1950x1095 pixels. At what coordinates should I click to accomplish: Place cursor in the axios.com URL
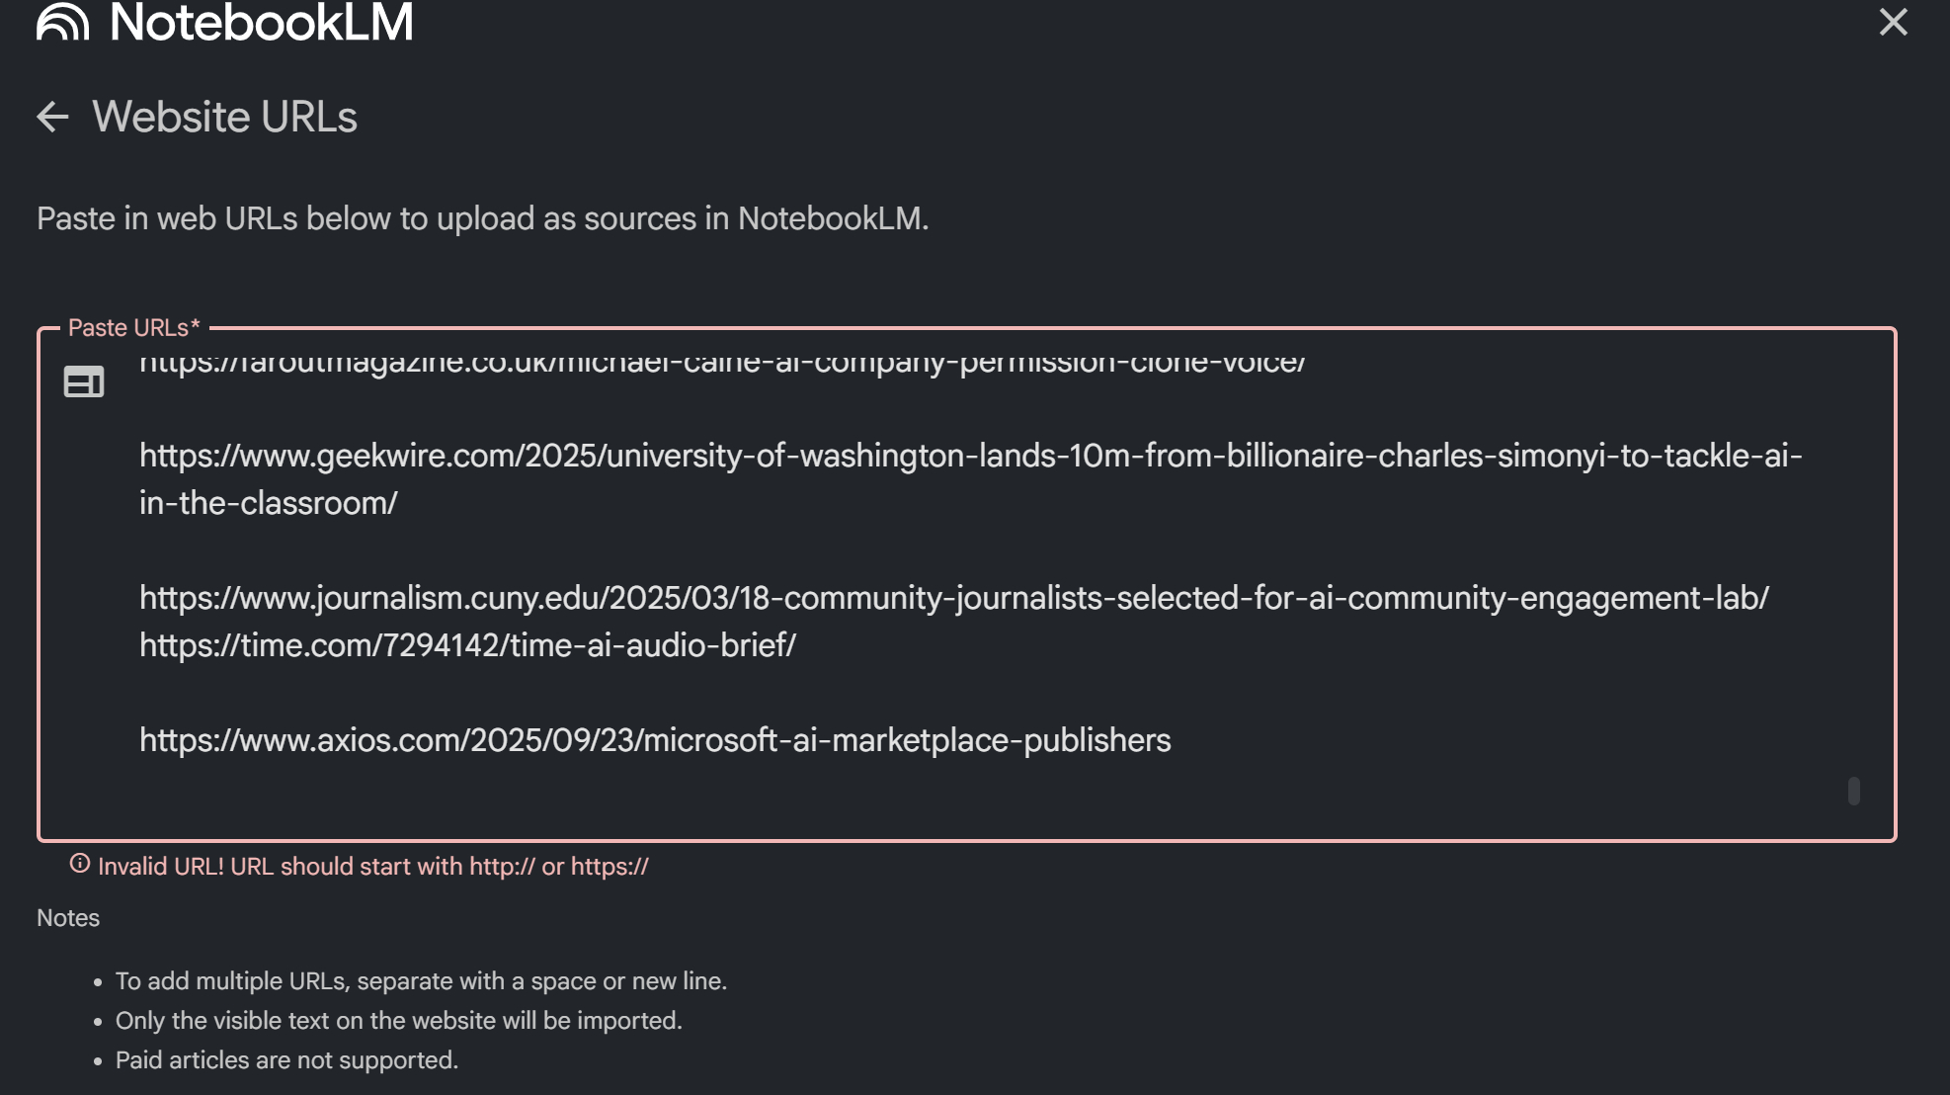pyautogui.click(x=655, y=740)
